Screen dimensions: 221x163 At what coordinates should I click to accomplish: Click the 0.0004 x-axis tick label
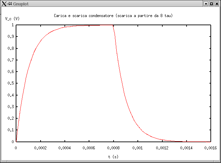point(65,148)
